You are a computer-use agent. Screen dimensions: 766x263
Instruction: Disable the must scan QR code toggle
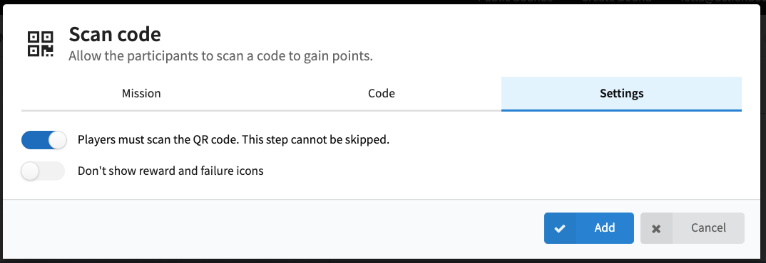44,140
